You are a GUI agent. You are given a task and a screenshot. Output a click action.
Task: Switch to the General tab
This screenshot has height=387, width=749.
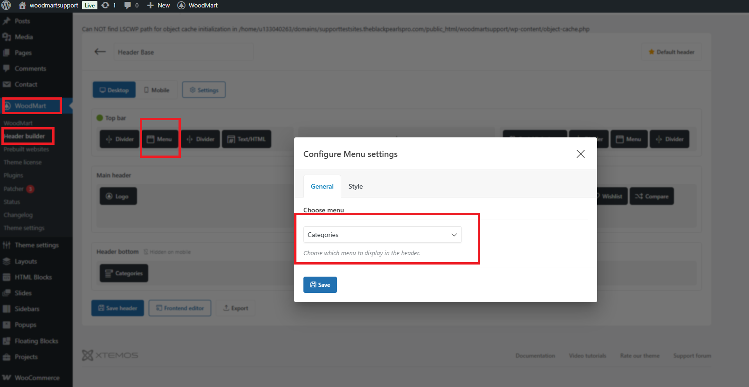click(322, 186)
